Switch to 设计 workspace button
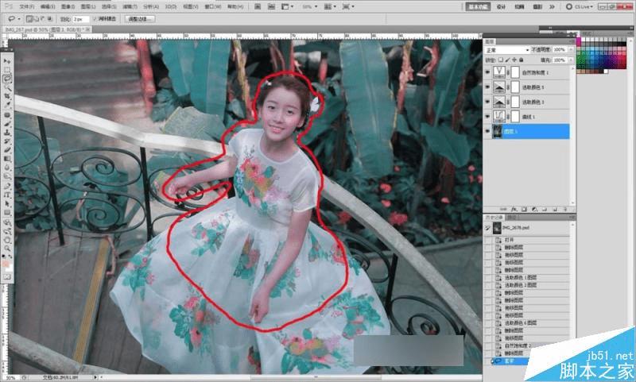636x382 pixels. point(501,6)
